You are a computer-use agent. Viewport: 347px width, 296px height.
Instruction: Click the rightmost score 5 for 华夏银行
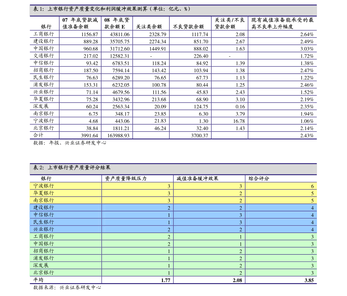312,194
